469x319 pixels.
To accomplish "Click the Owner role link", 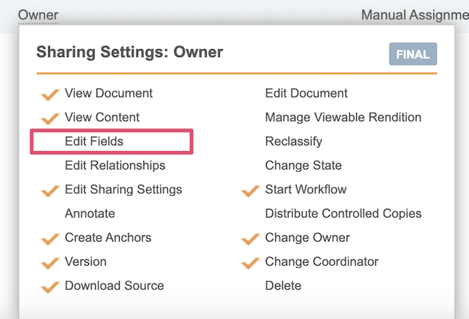I will click(38, 15).
